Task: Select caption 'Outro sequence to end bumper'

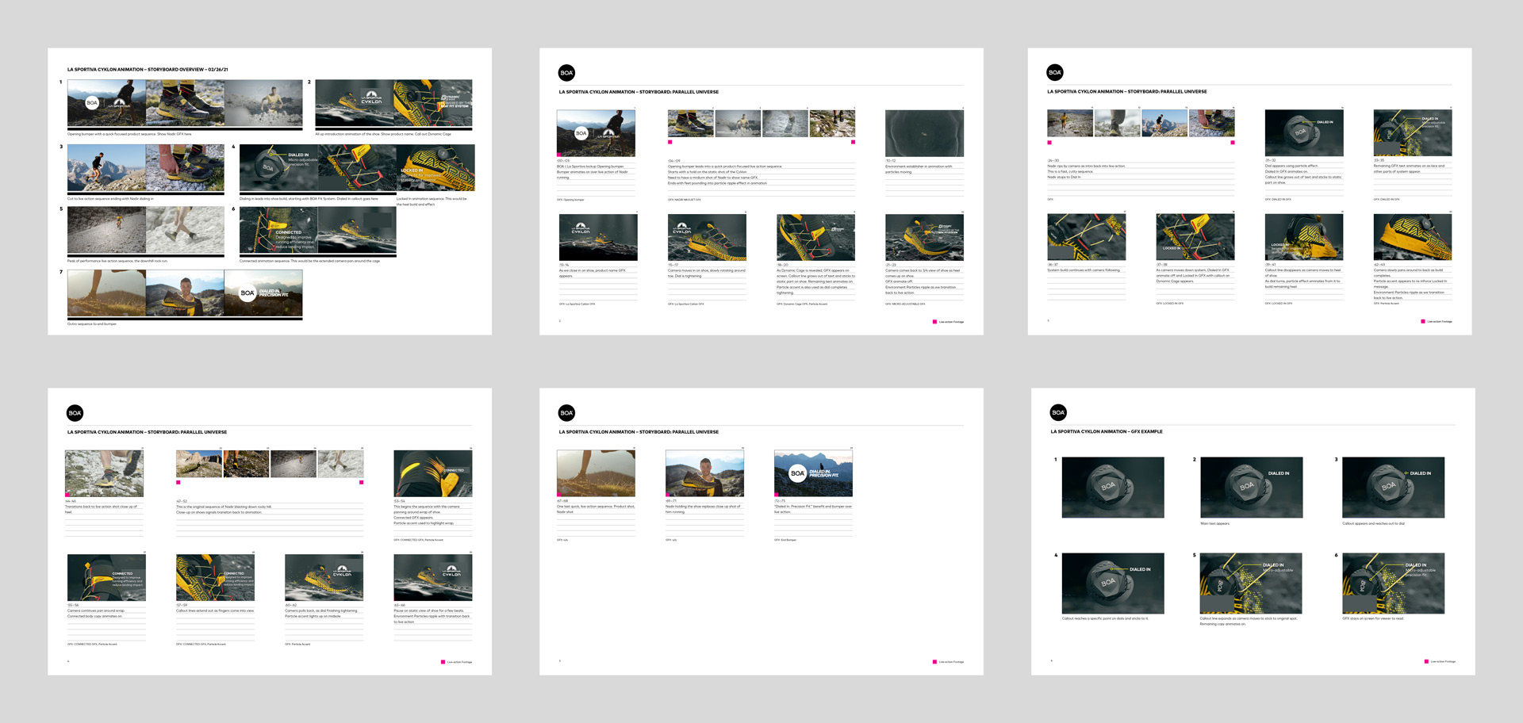Action: (x=92, y=324)
